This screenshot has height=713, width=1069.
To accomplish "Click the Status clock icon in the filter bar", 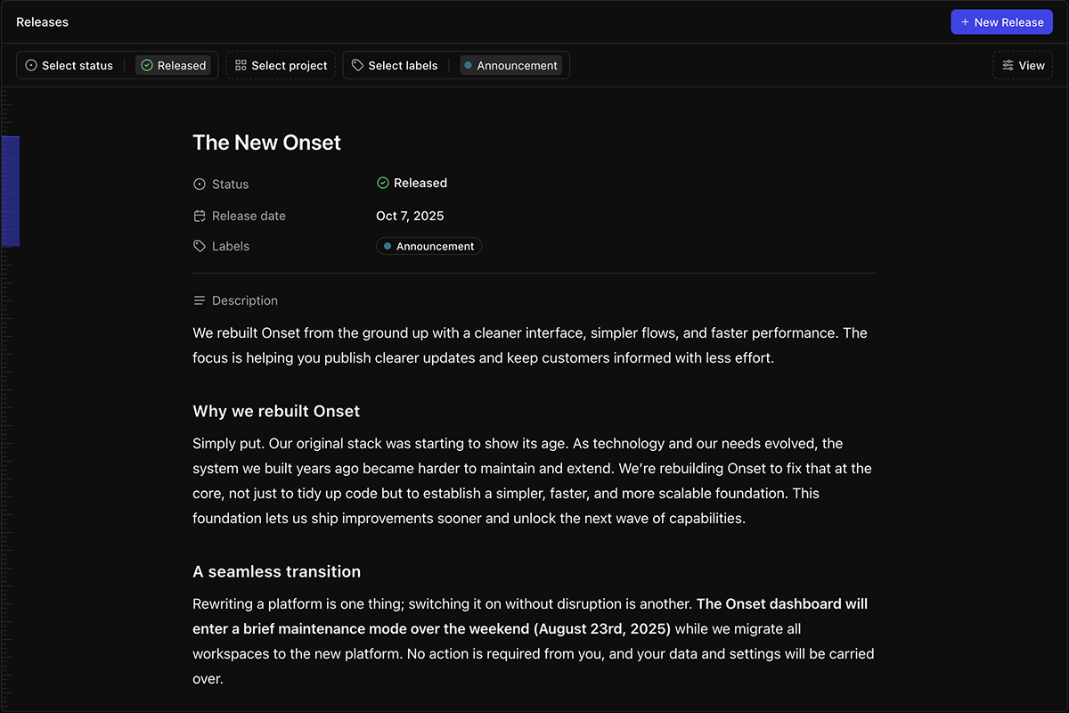I will [30, 65].
